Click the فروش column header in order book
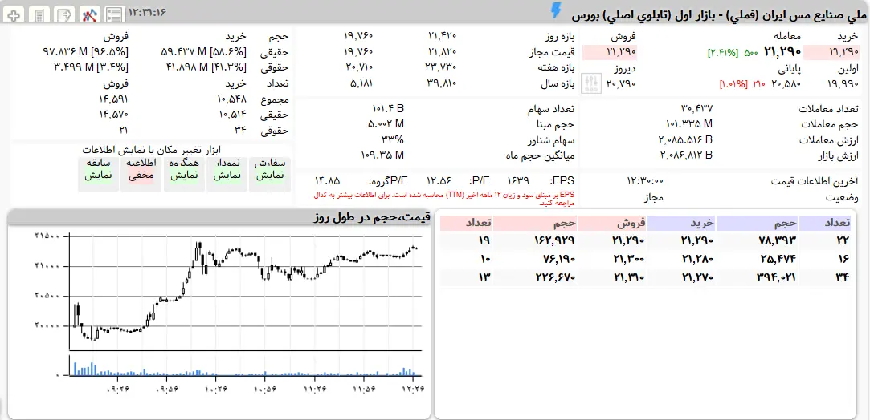870x420 pixels. point(614,224)
